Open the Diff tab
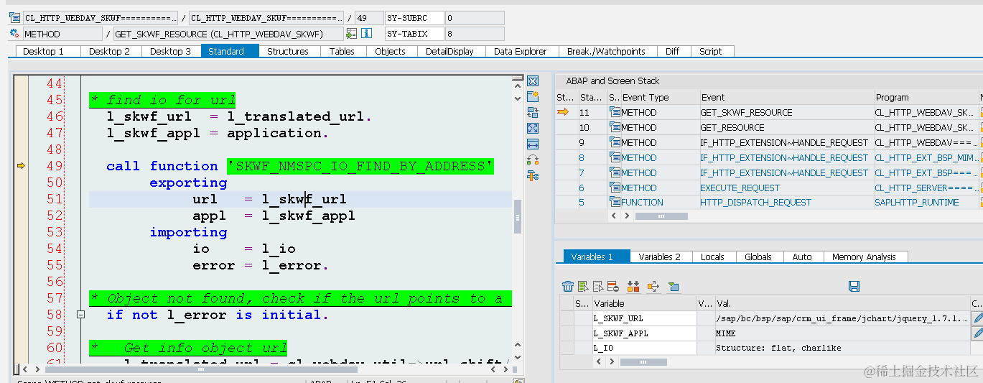983x383 pixels. [672, 51]
